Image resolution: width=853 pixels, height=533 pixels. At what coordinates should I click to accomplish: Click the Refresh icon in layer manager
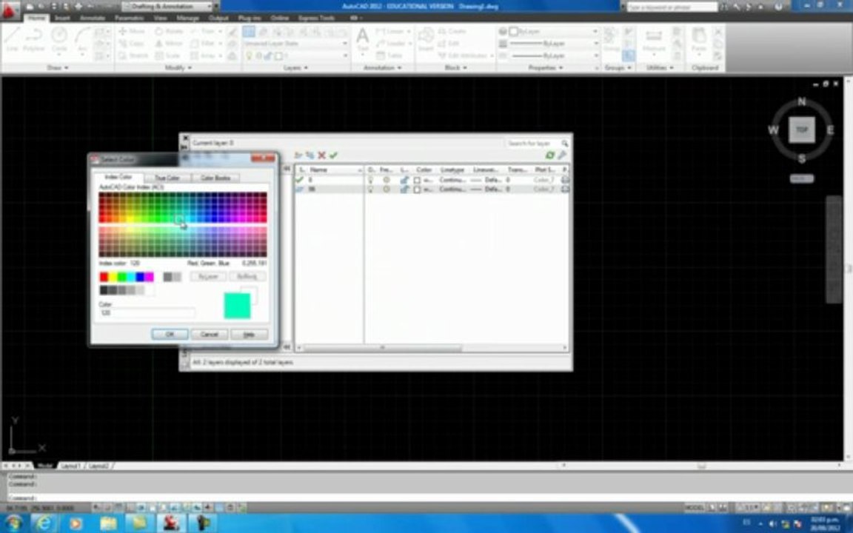point(550,155)
